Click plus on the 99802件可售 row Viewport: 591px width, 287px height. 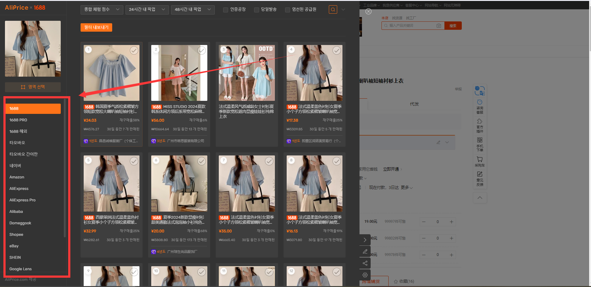452,238
